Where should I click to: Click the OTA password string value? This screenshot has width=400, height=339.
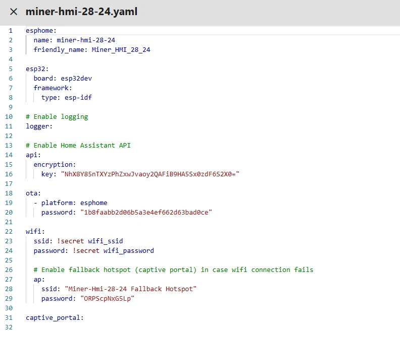(x=146, y=213)
